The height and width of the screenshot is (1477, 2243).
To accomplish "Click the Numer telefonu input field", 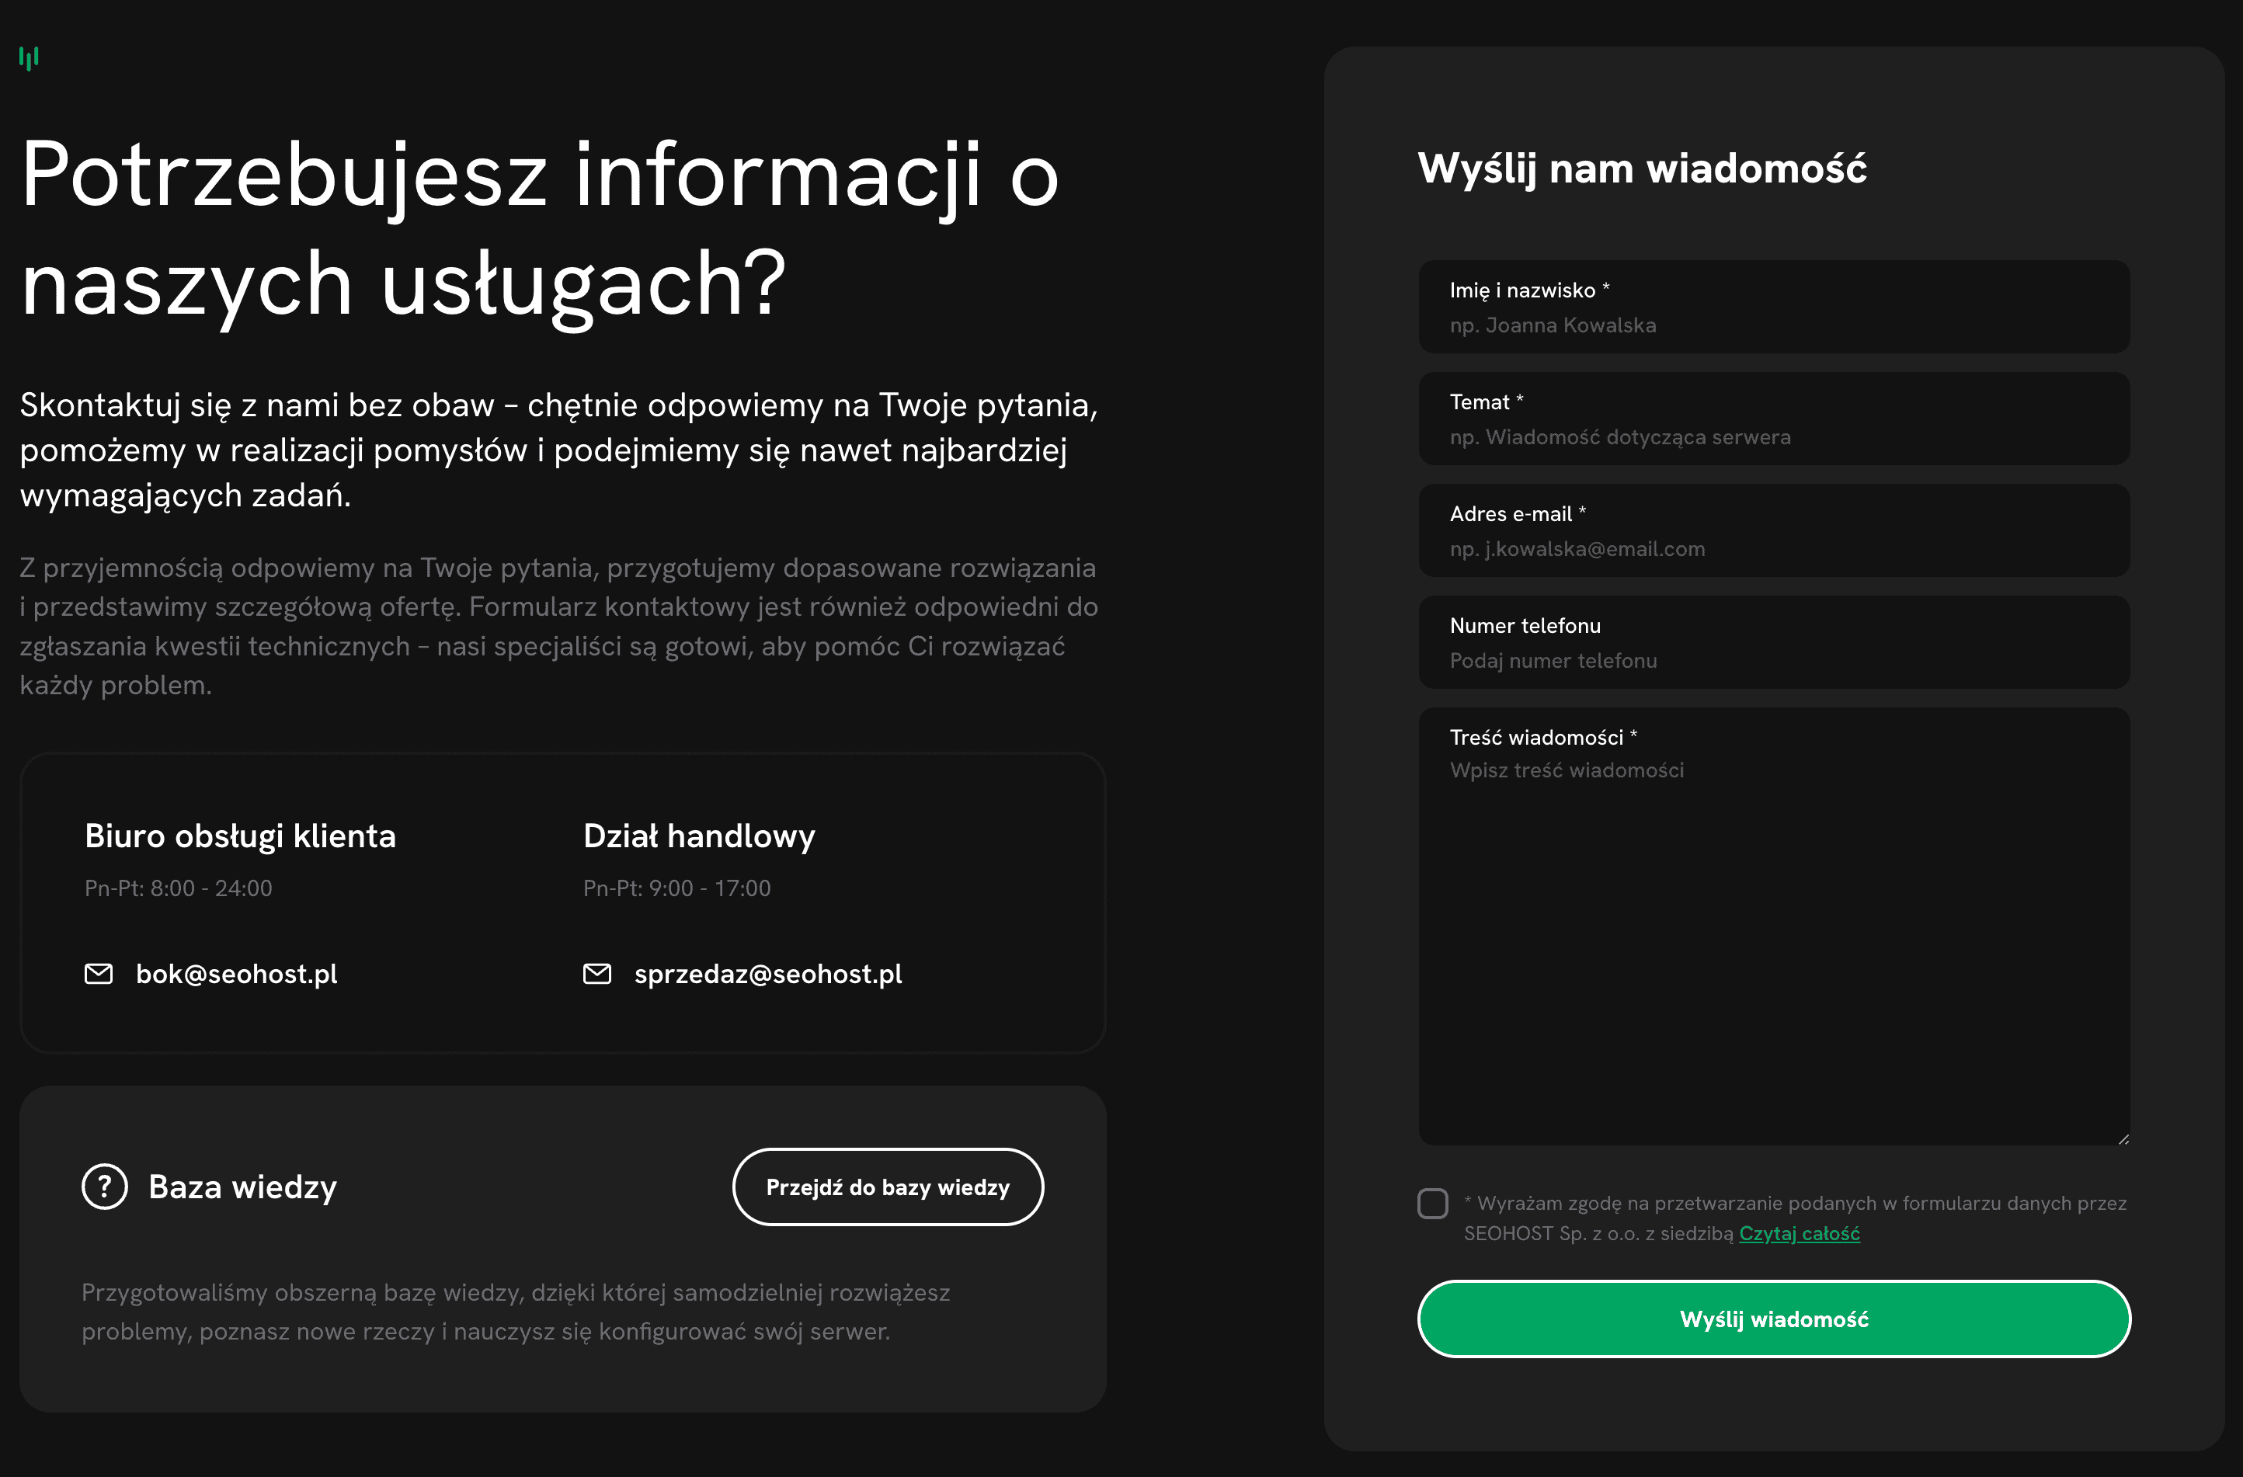I will (x=1772, y=660).
